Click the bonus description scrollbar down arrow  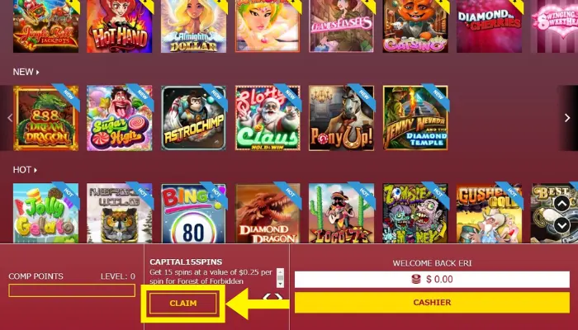point(280,285)
